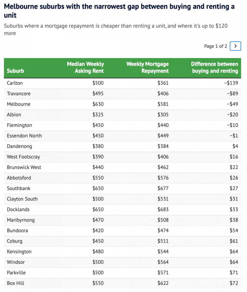Click Albion suburb cell
247x292 pixels.
[14, 115]
